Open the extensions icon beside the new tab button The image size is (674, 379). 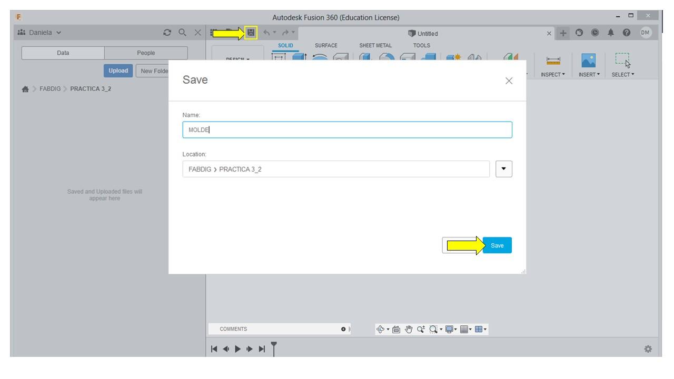(x=579, y=33)
